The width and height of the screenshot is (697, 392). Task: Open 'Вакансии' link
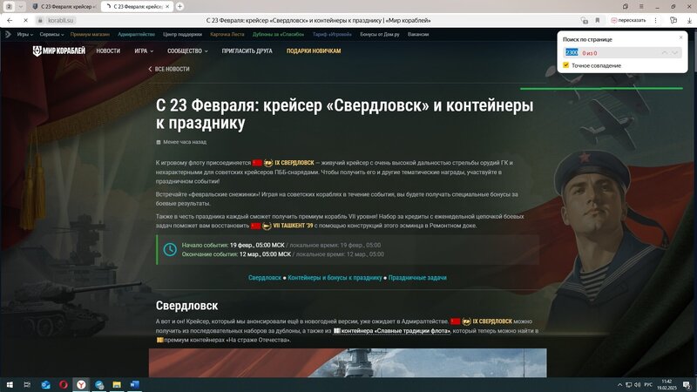(x=418, y=34)
